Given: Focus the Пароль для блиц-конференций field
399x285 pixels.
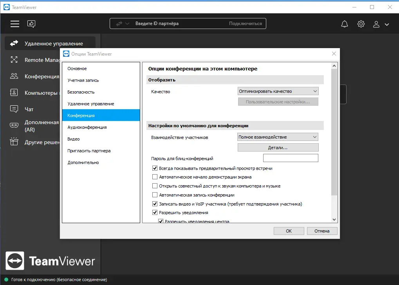Looking at the screenshot, I should pos(291,158).
